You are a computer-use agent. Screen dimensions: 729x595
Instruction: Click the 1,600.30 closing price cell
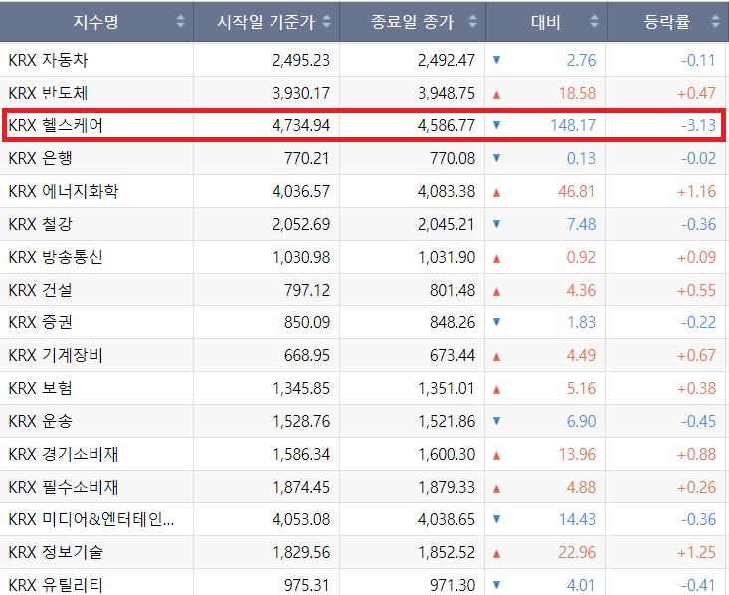tap(447, 454)
